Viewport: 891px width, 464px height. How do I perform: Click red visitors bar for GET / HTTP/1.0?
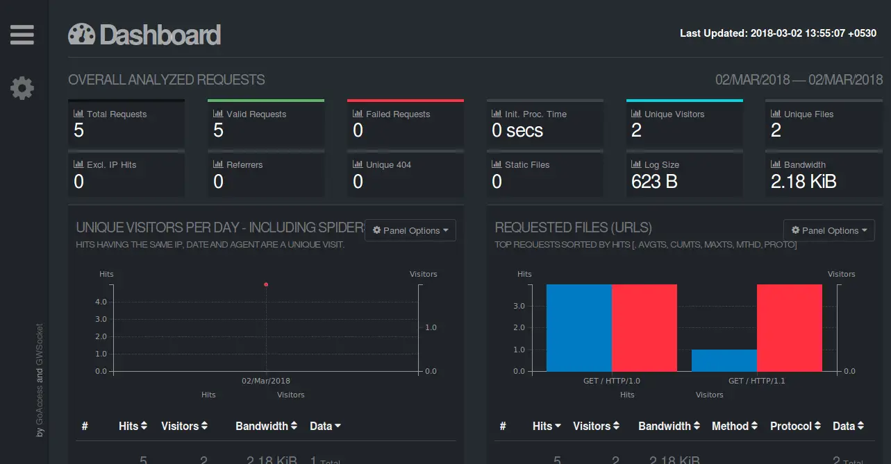click(x=644, y=327)
